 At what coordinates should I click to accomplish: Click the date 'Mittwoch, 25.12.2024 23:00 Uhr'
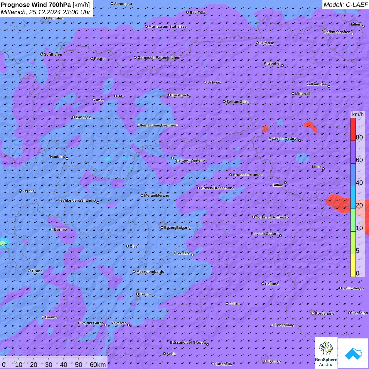pos(45,12)
